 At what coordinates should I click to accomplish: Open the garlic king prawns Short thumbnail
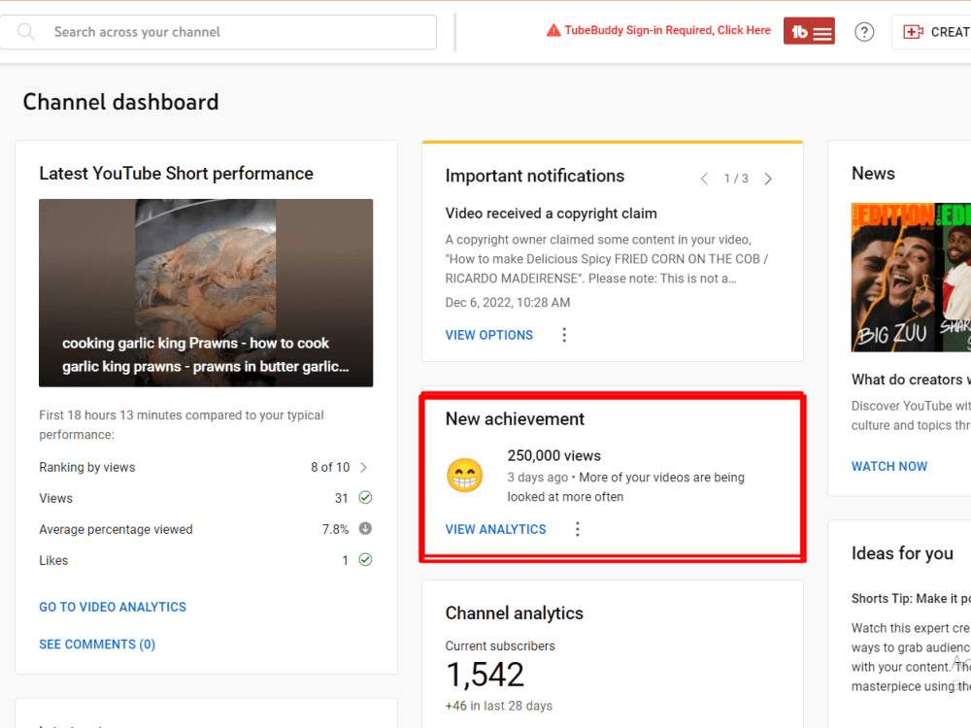click(206, 292)
